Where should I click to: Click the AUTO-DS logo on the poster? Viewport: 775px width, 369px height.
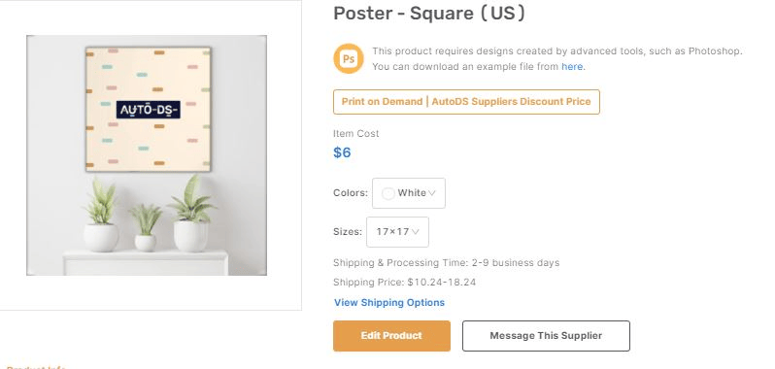(149, 110)
